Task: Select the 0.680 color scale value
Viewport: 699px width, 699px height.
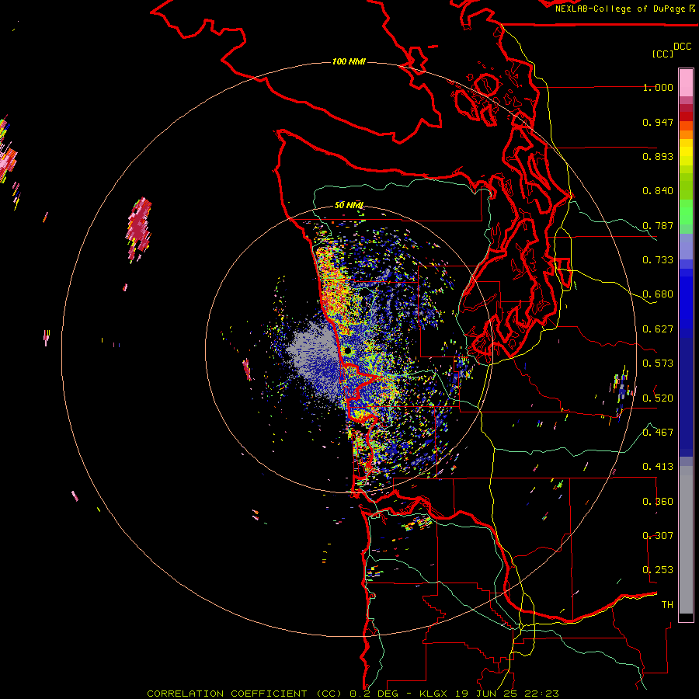Action: (x=658, y=294)
